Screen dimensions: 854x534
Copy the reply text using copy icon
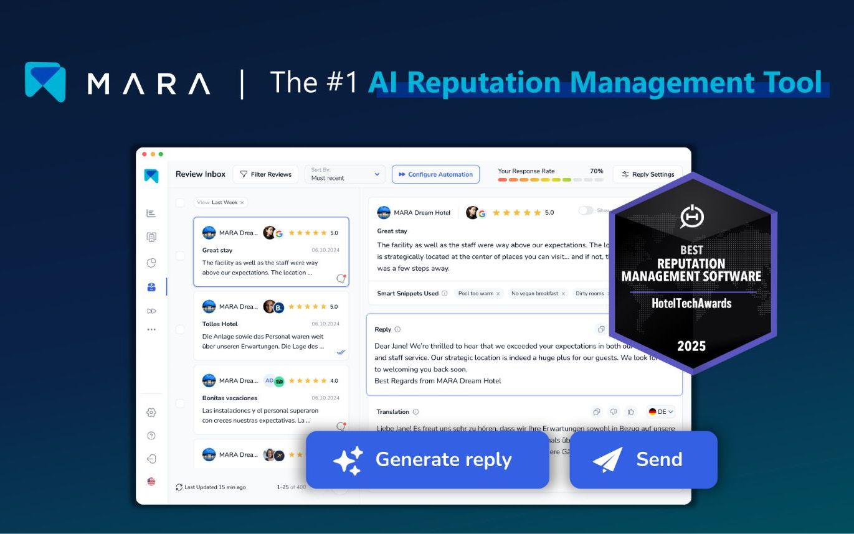pos(601,329)
